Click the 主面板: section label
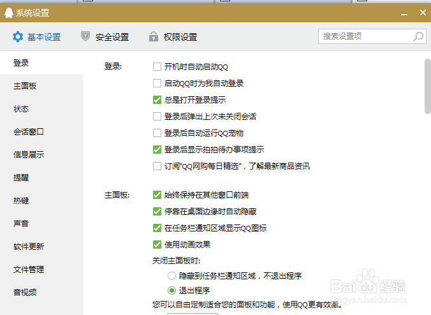The width and height of the screenshot is (431, 315). click(x=117, y=195)
